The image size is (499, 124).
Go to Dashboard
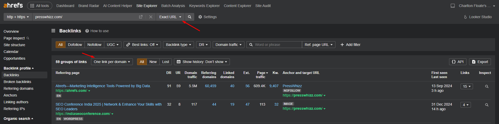(65, 6)
